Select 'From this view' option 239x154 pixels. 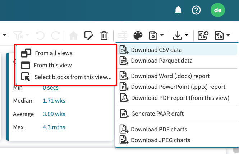(x=52, y=65)
